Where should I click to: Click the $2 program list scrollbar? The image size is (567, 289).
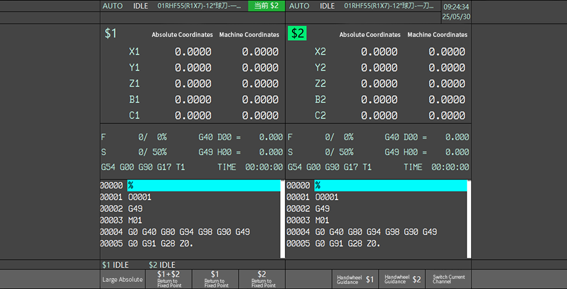[x=469, y=220]
